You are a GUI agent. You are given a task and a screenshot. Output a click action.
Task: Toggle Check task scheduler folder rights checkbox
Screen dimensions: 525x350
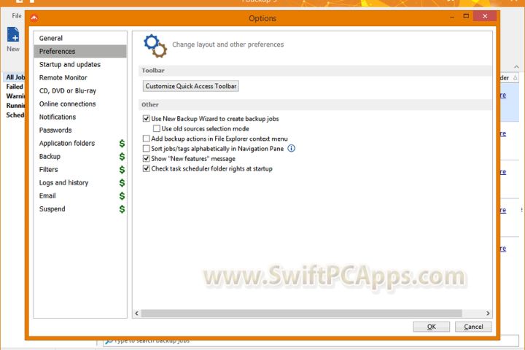coord(147,168)
